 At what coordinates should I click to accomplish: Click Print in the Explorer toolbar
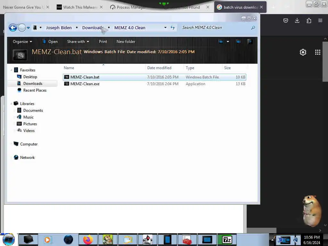tap(103, 42)
